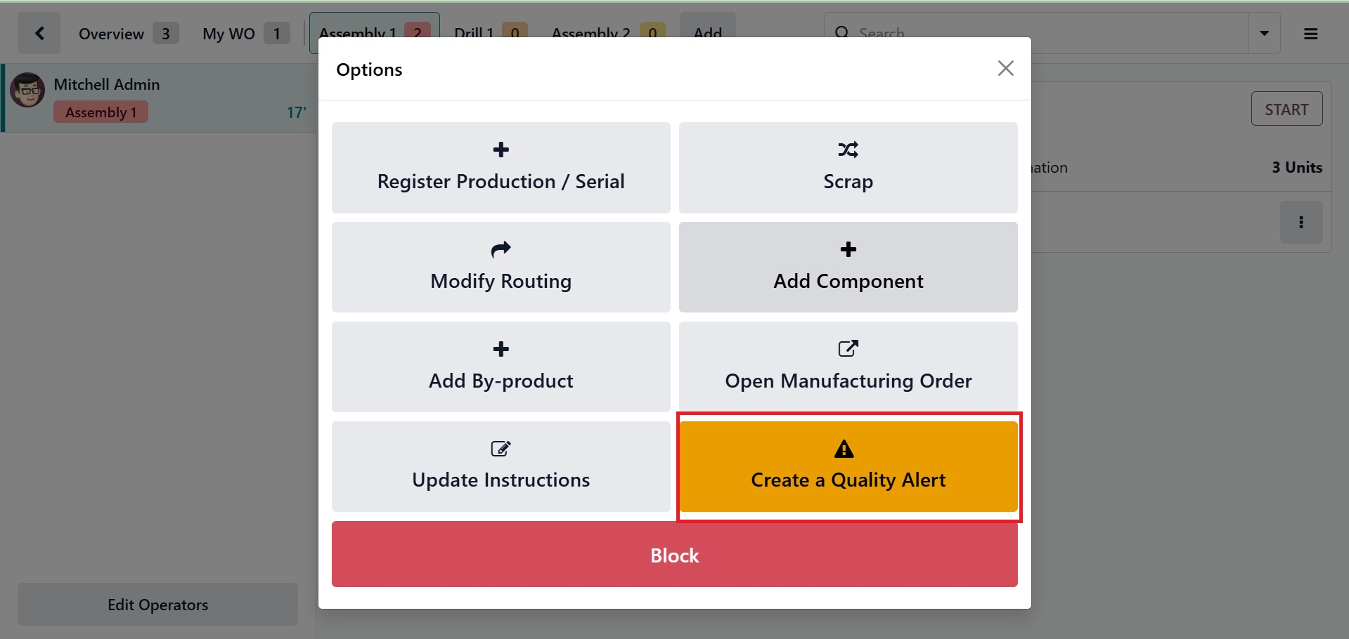Click the 17' timer value
Screen dimensions: 1349x639
(x=296, y=112)
